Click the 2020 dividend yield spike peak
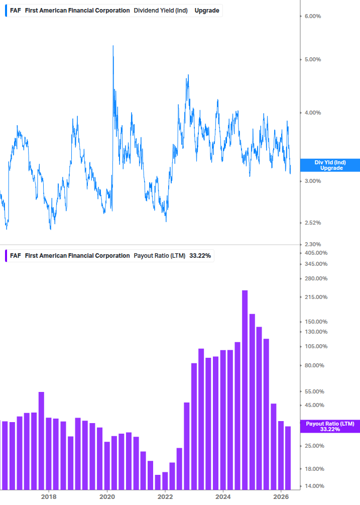Viewport: 360px width, 505px height. point(113,46)
